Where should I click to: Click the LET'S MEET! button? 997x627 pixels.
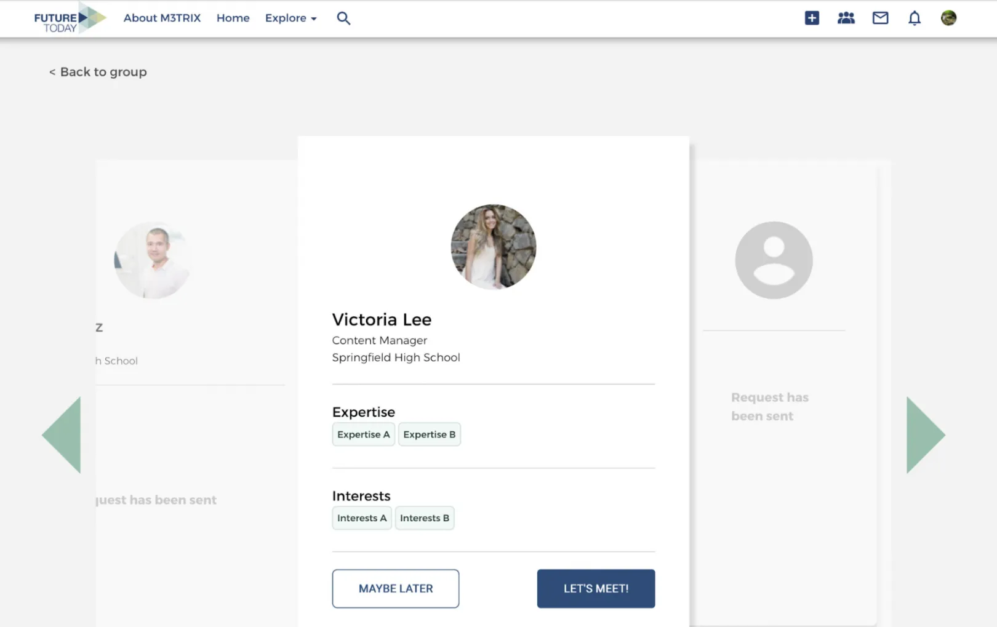click(x=596, y=588)
